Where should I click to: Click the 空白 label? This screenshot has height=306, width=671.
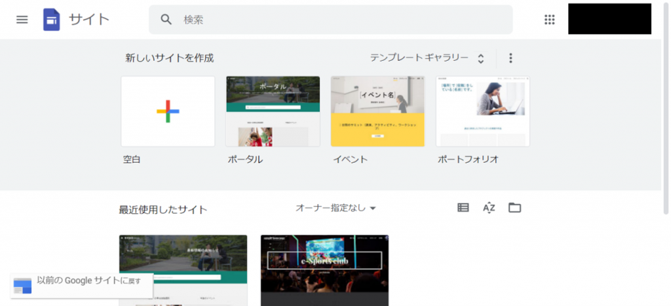(x=132, y=160)
